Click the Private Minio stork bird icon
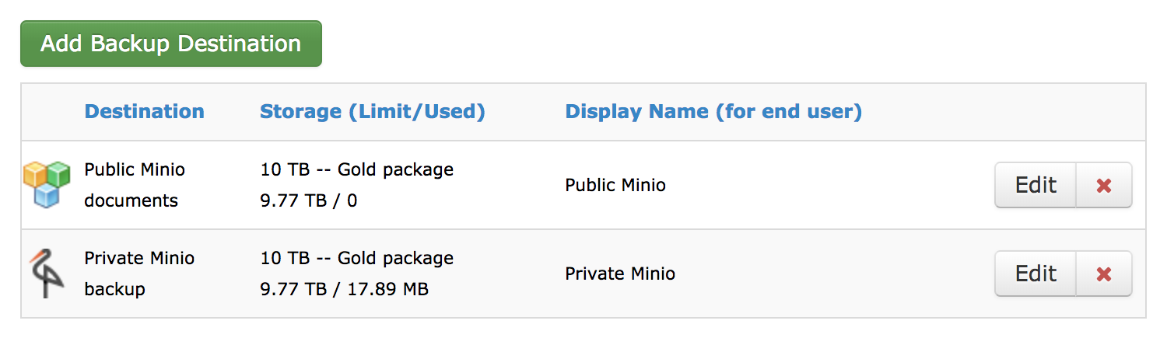 [x=46, y=274]
